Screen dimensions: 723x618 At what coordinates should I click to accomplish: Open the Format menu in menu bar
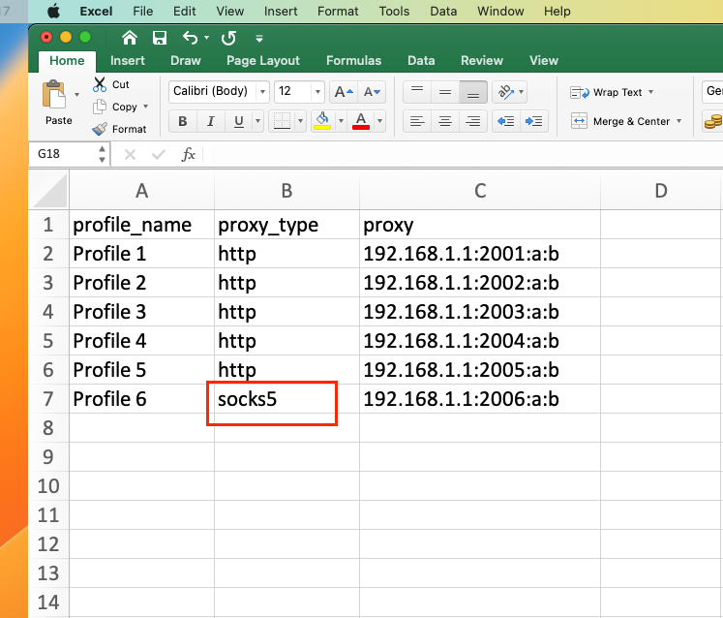(x=338, y=11)
